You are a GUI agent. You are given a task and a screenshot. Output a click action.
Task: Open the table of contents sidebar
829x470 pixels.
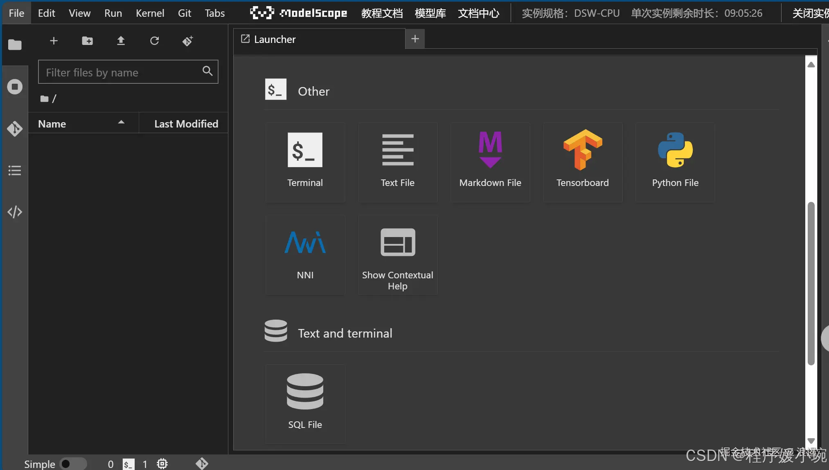click(x=15, y=170)
